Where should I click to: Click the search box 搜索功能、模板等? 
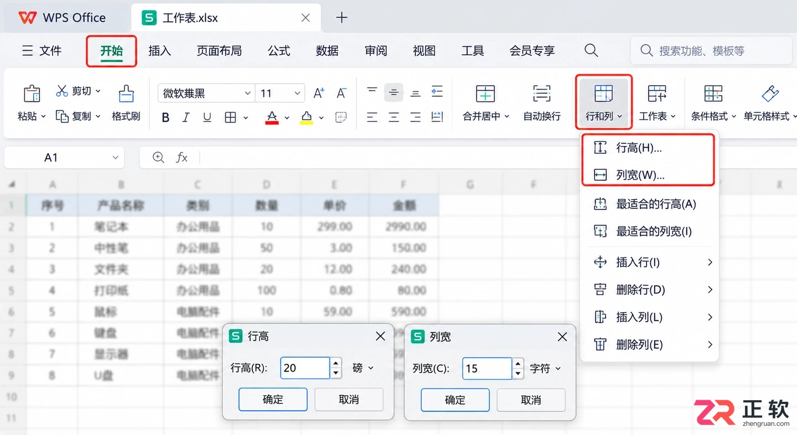point(711,51)
